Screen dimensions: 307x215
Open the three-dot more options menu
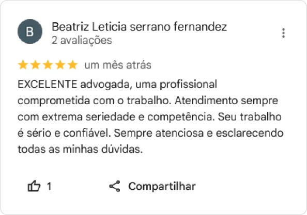click(x=283, y=33)
